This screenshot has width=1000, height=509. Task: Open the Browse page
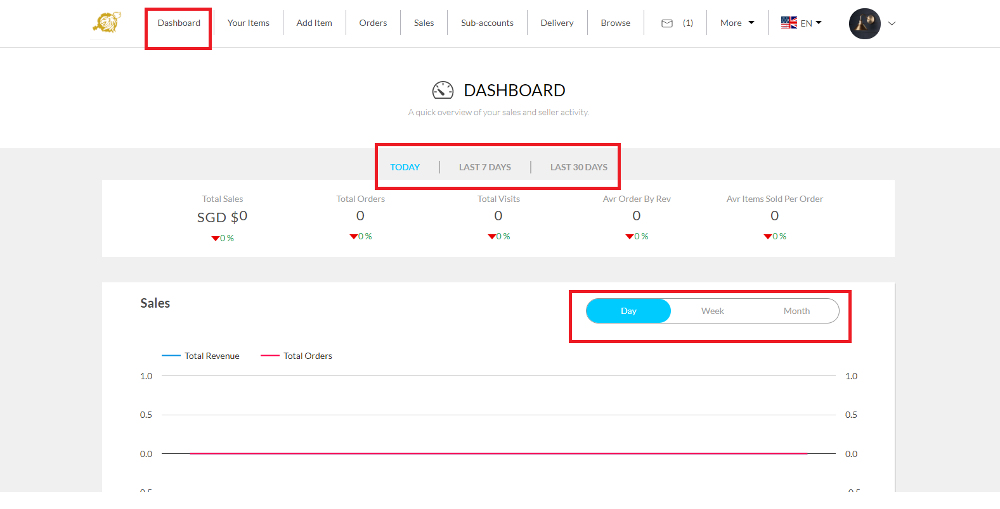pos(616,23)
